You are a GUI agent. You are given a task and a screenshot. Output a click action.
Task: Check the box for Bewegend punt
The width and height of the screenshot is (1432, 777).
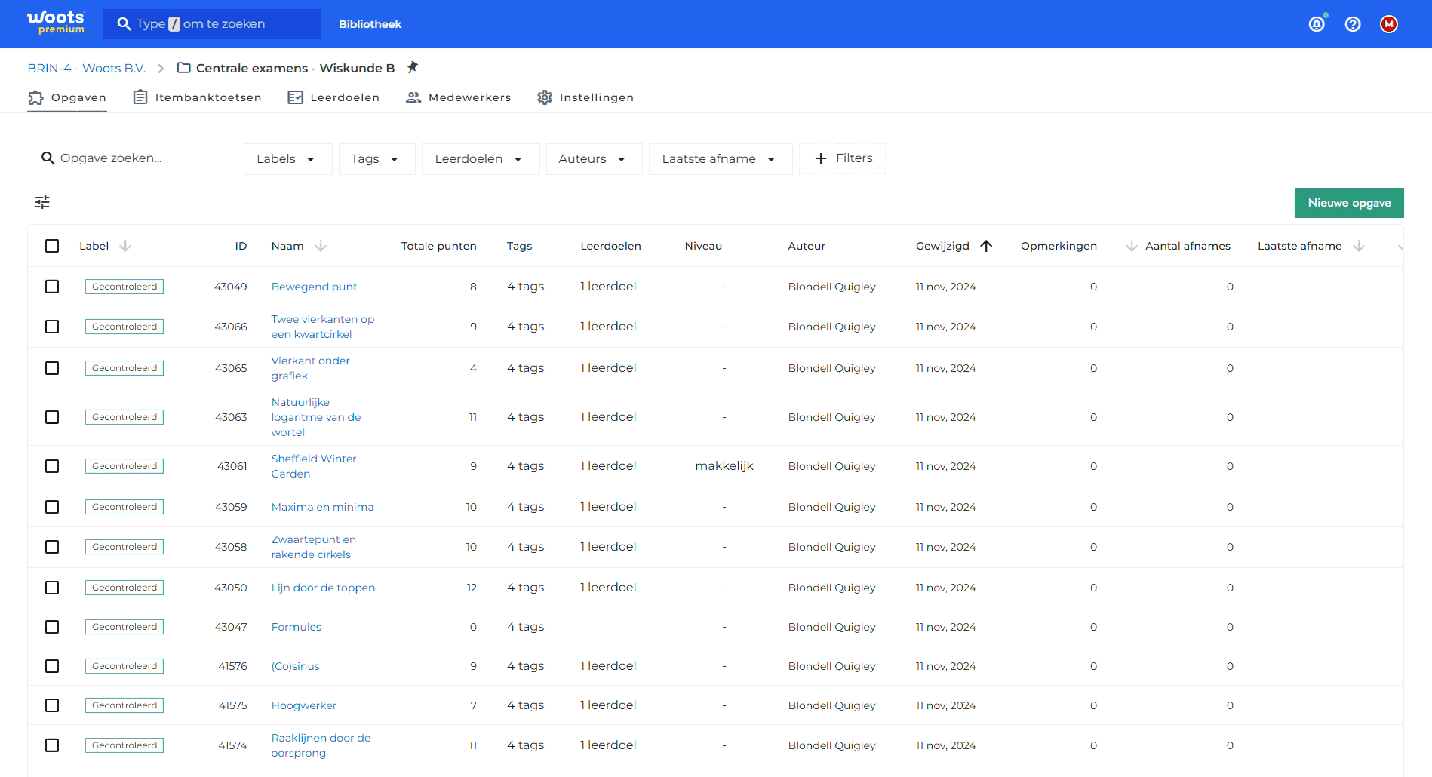pos(52,287)
